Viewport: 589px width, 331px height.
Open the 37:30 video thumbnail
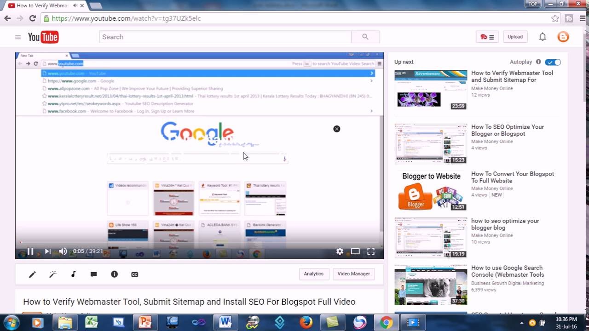pos(431,285)
